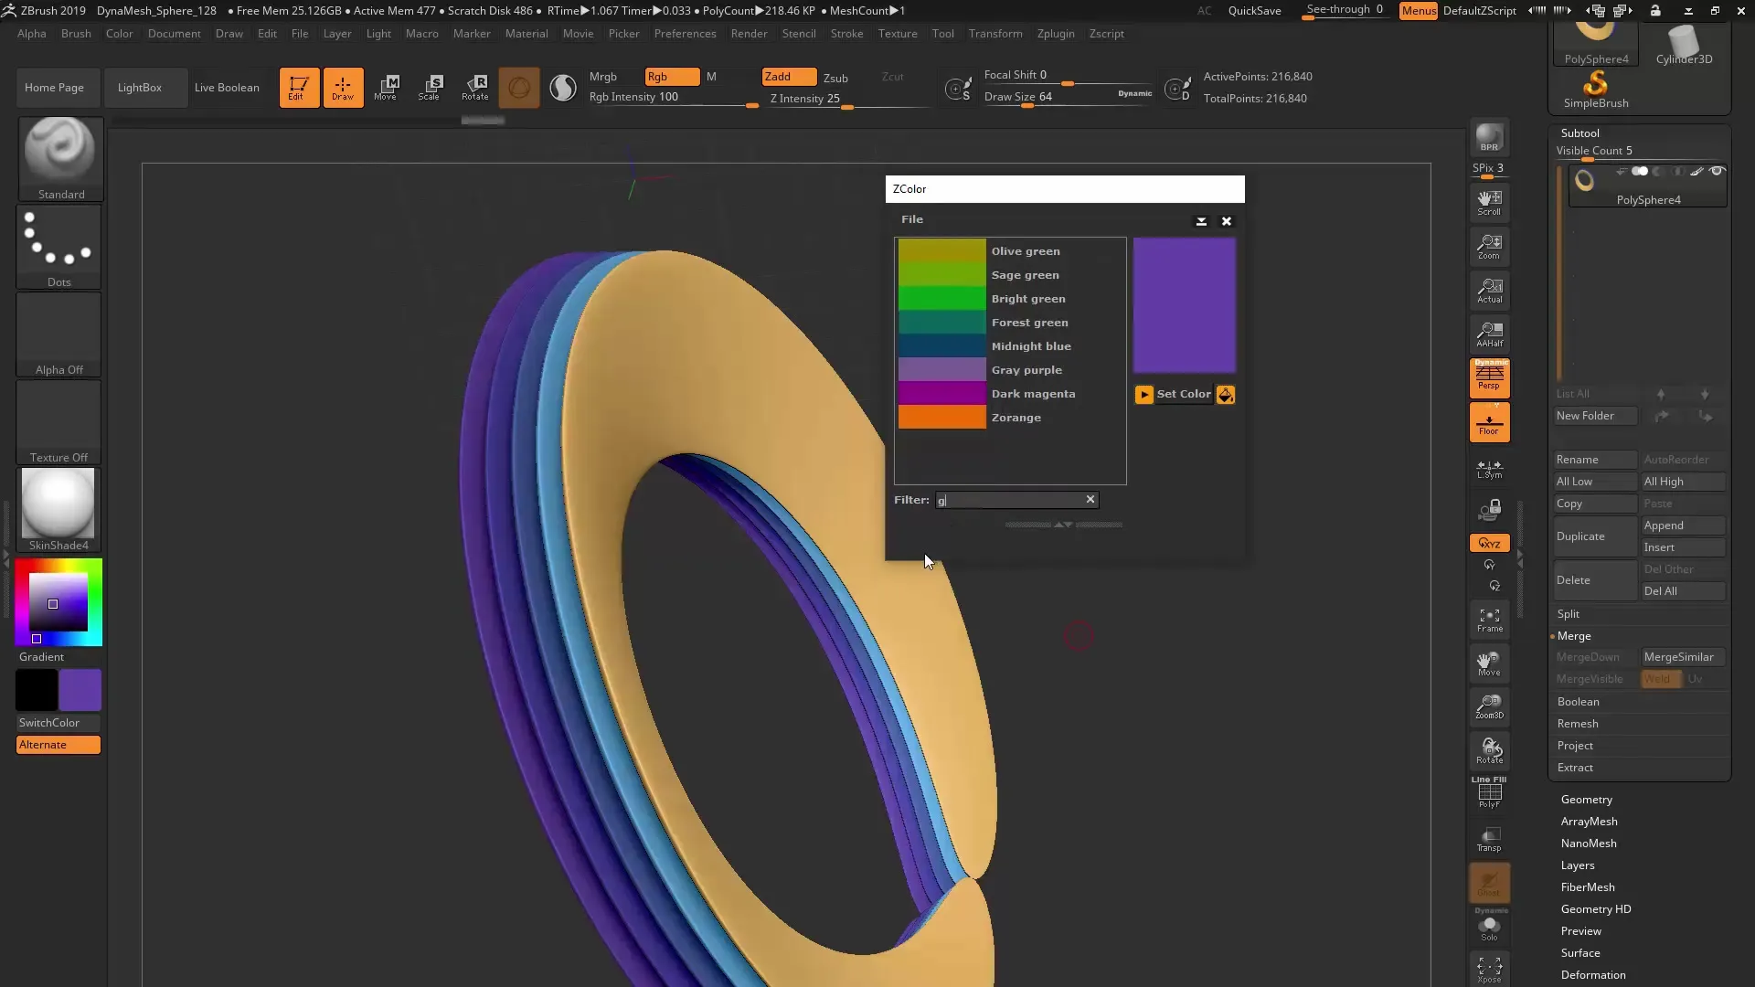Toggle Transp transparency mode

[1489, 838]
